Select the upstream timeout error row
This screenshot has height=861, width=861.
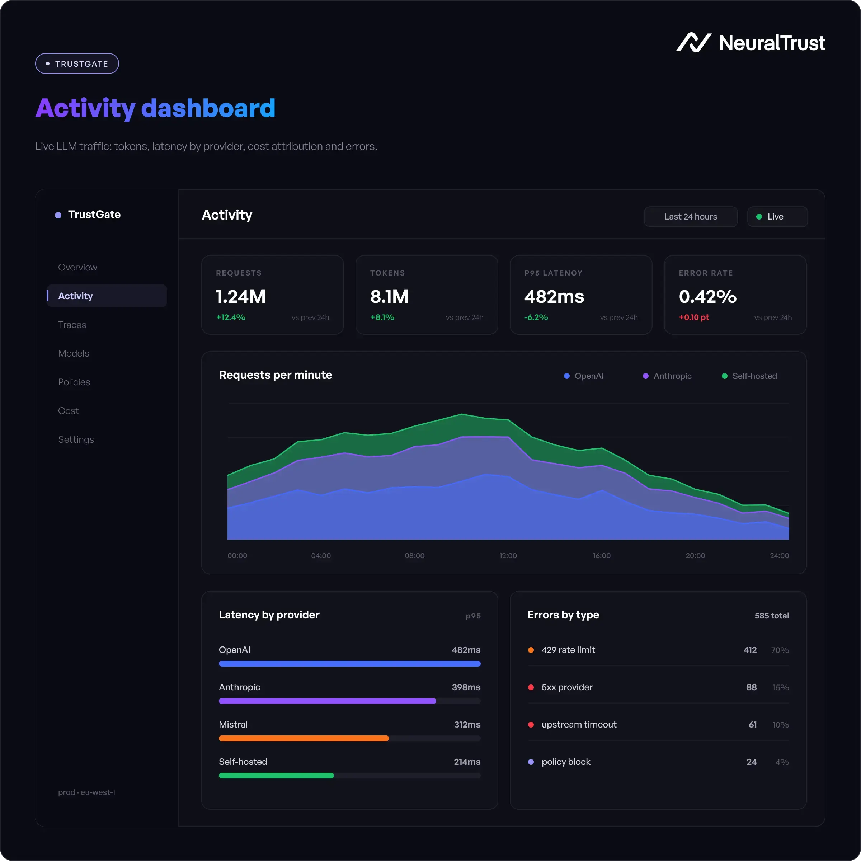(x=658, y=725)
